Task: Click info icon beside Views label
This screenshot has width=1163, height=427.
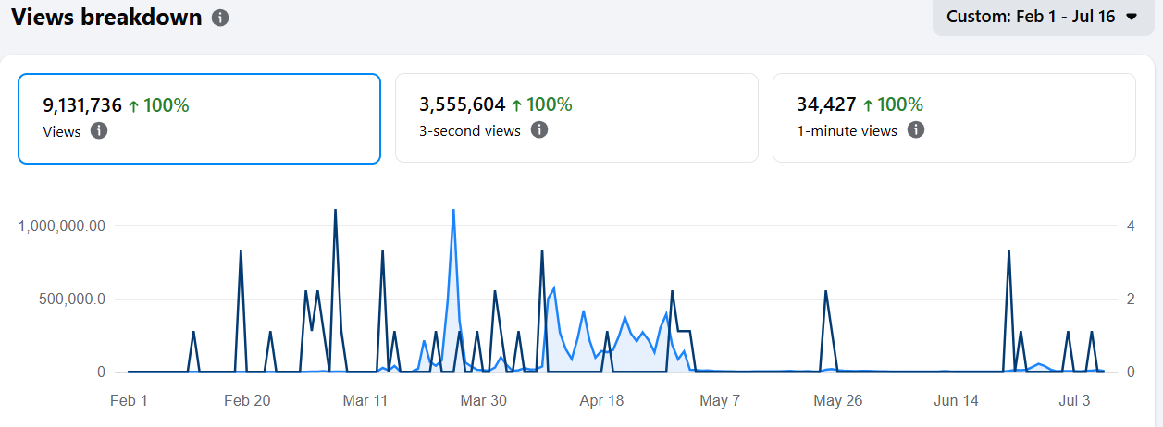Action: 99,130
